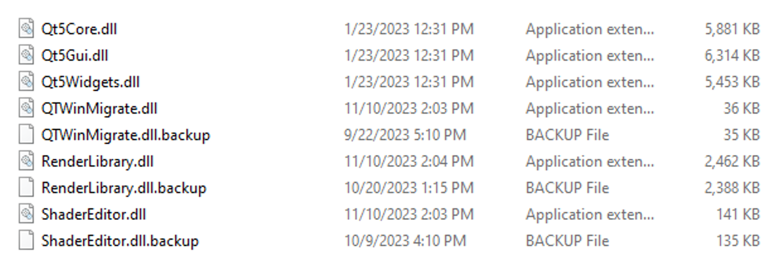Click the 10/20/2023 1:15 PM date entry
The height and width of the screenshot is (260, 775).
click(x=409, y=188)
